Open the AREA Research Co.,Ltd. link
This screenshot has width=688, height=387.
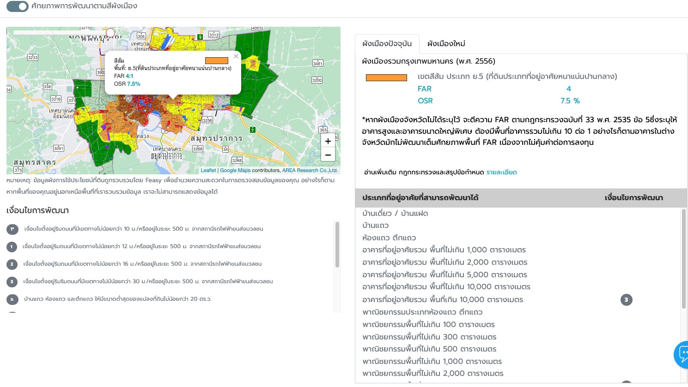(x=310, y=170)
